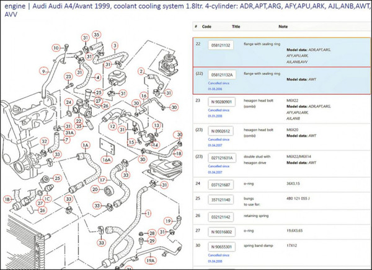
Task: Click diagram callout 7
Action: [x=67, y=140]
